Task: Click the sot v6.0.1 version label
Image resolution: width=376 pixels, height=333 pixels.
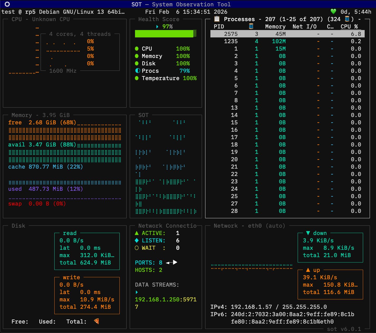Action: 344,329
